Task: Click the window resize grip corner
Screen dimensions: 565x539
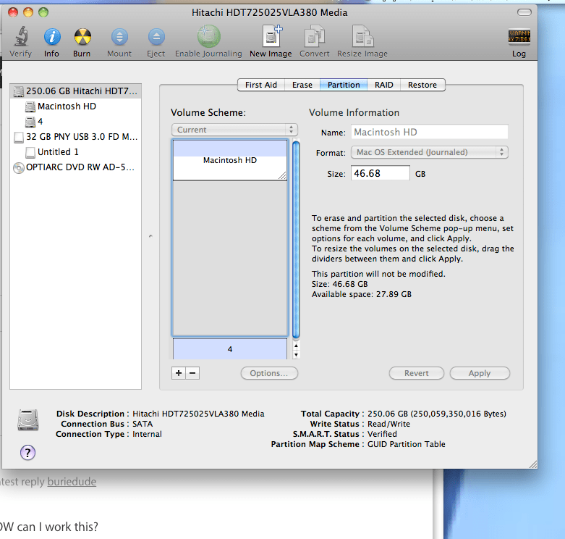Action: [x=533, y=464]
